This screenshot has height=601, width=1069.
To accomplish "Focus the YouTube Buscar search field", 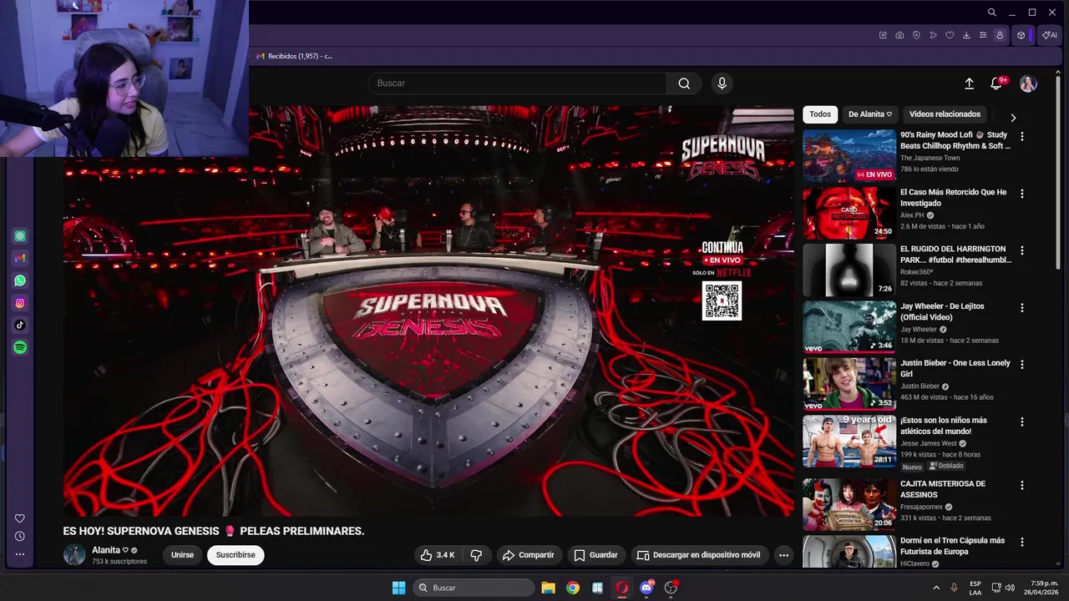I will [517, 83].
